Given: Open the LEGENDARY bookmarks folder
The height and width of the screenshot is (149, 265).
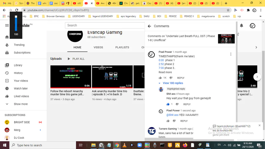Looking at the screenshot, I should tap(76, 16).
